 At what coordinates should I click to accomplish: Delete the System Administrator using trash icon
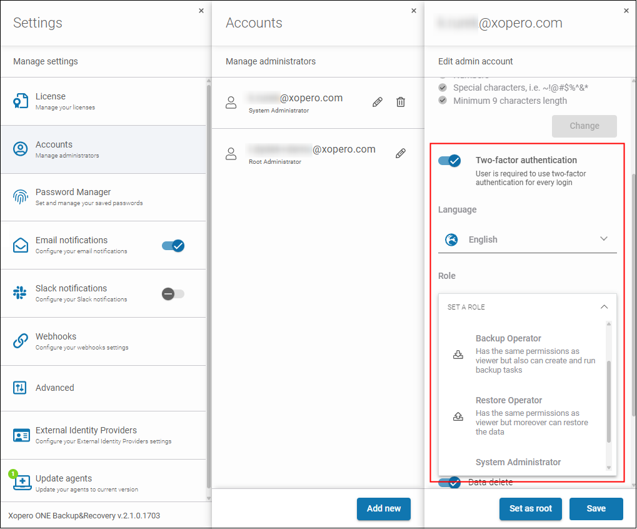pos(400,101)
